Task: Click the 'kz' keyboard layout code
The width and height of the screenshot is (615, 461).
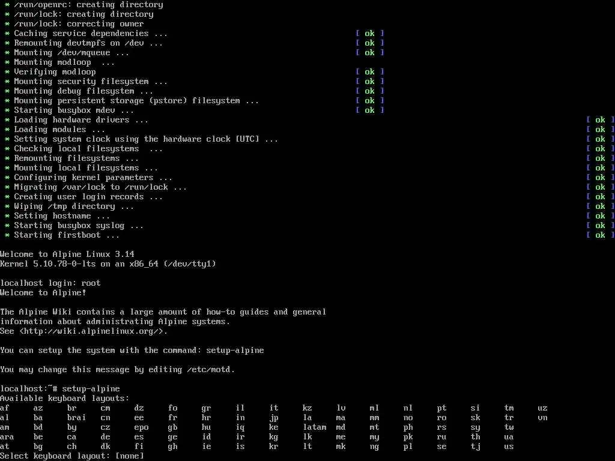Action: [307, 408]
